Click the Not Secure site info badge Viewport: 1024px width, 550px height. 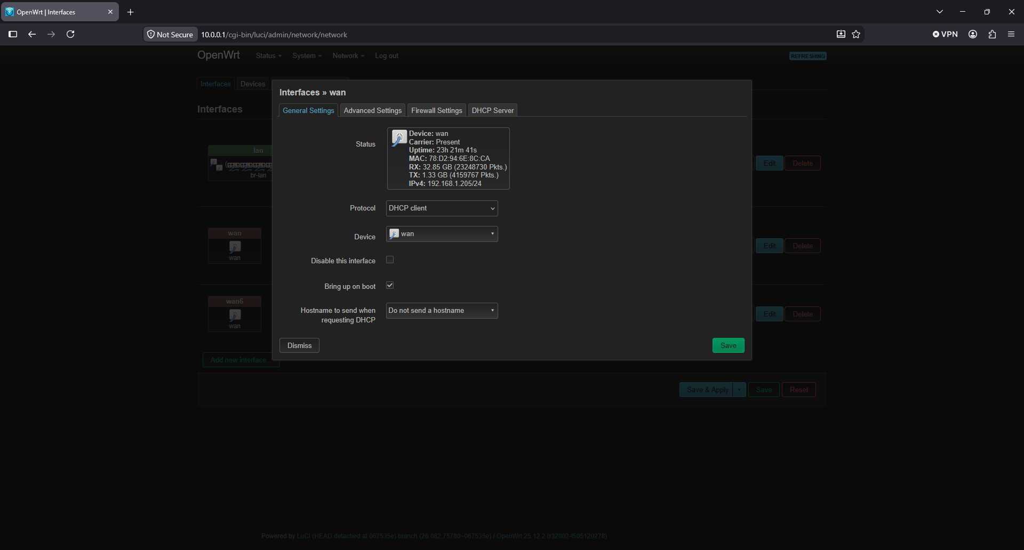(x=170, y=35)
